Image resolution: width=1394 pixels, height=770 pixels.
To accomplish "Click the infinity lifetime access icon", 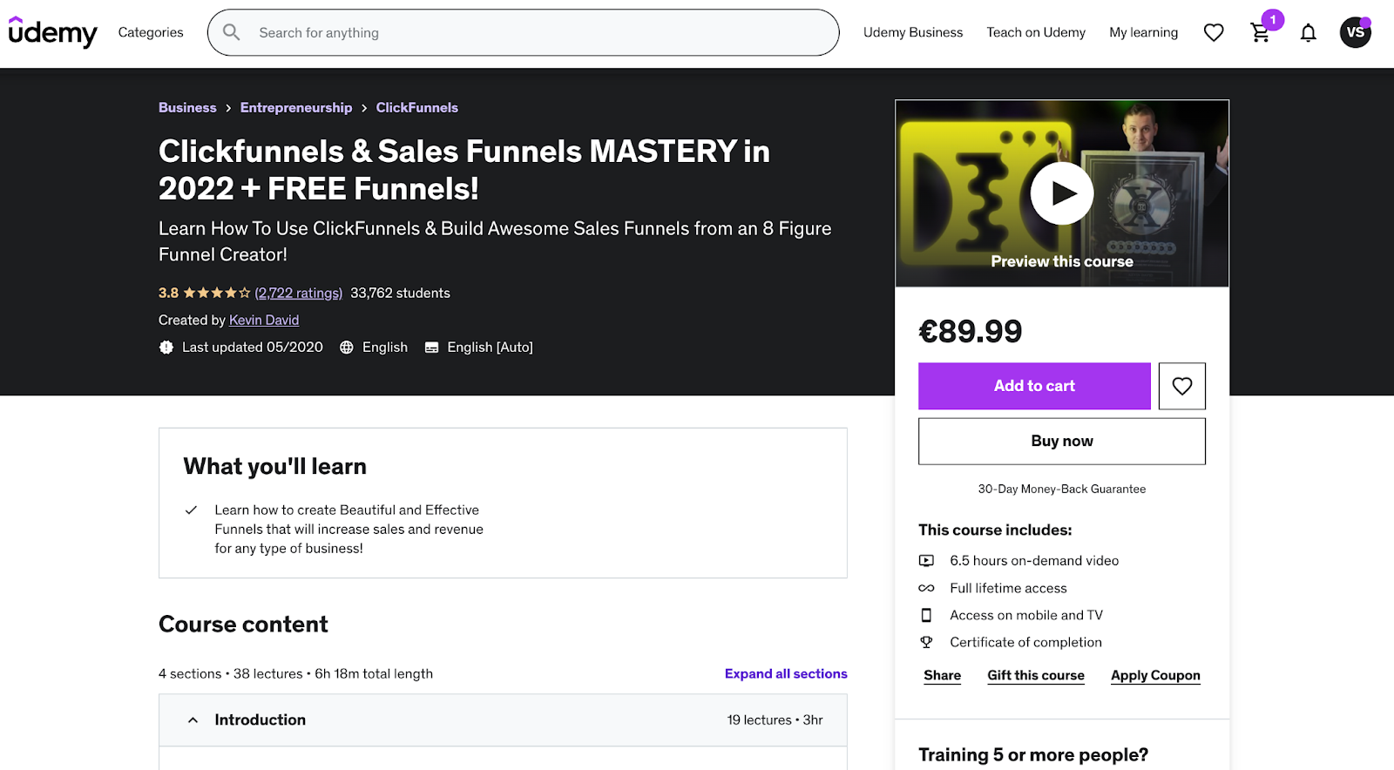I will [x=926, y=588].
